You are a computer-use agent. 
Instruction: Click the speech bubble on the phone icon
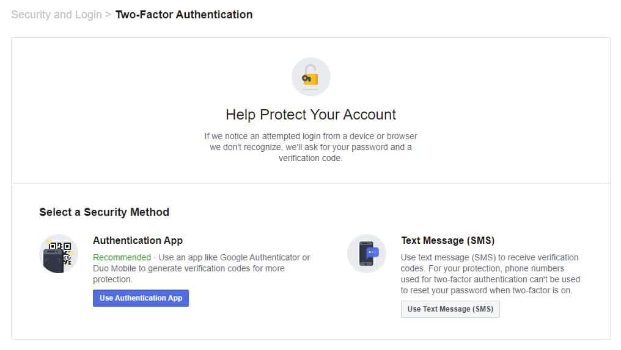point(372,252)
